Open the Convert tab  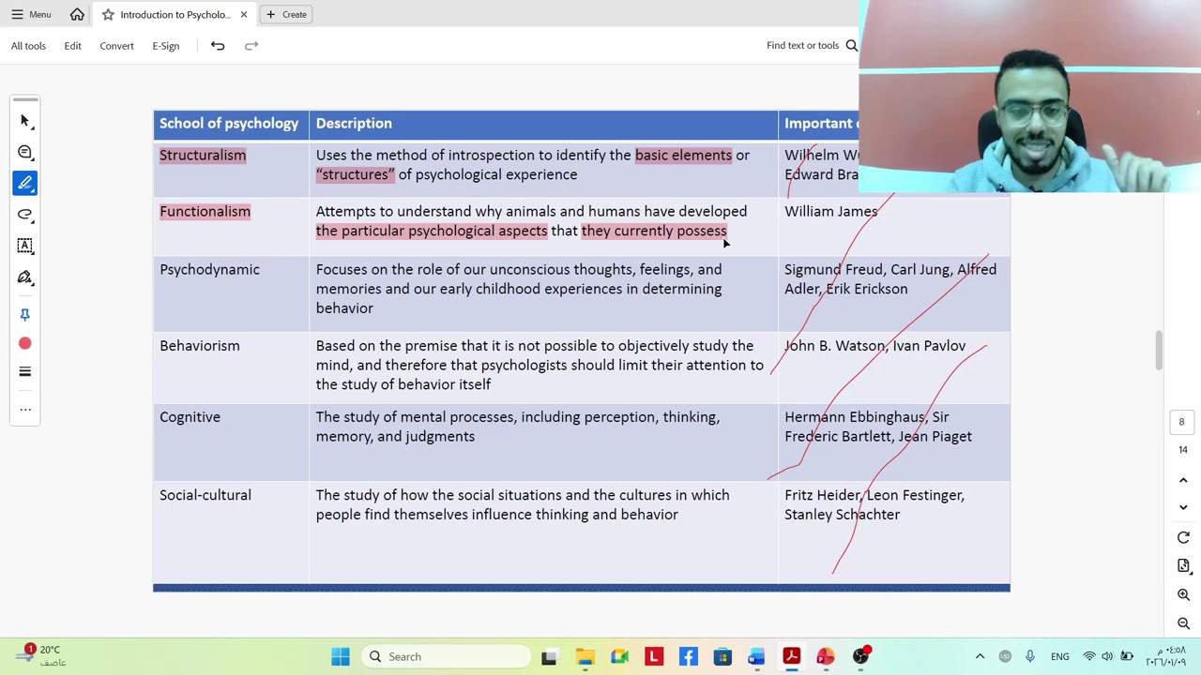tap(116, 45)
